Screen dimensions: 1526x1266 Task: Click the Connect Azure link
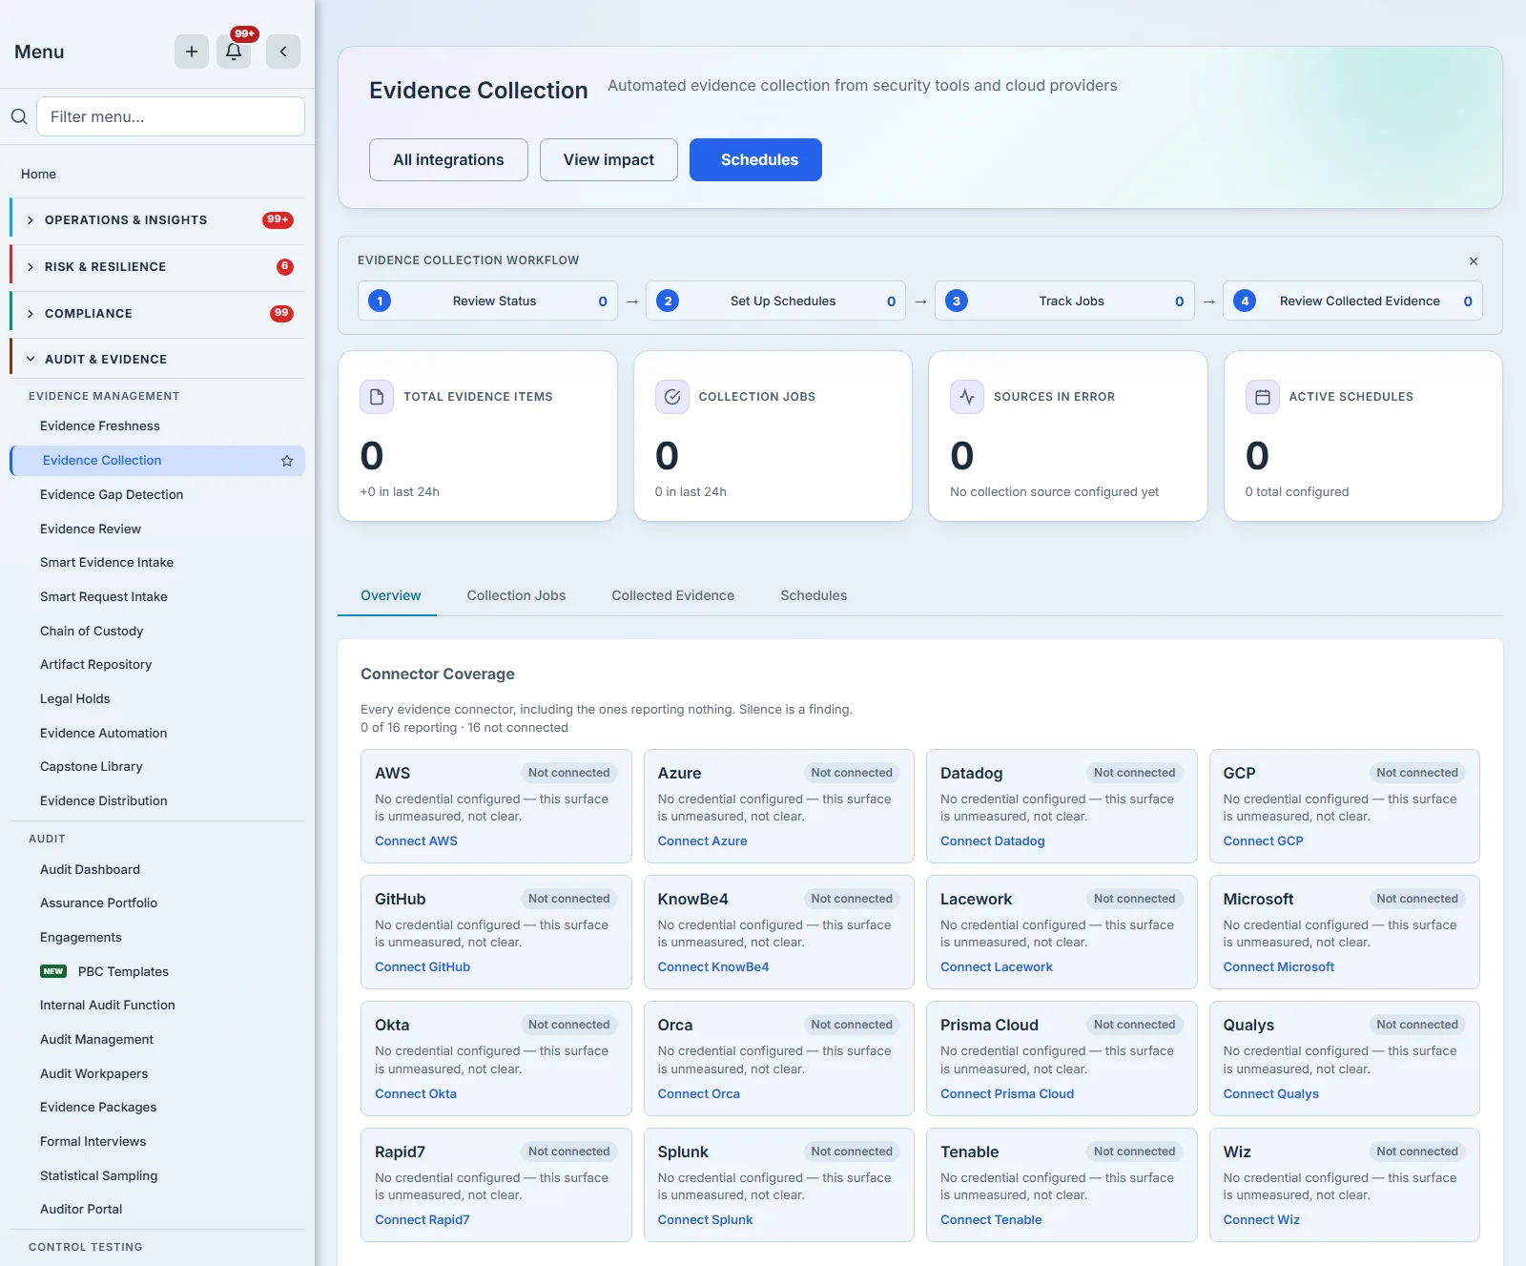click(x=702, y=841)
